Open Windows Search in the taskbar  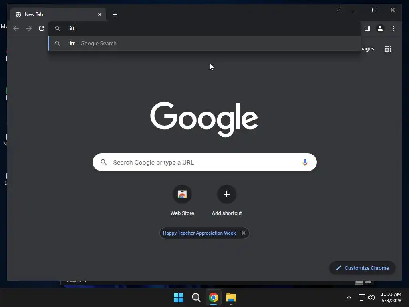point(196,297)
